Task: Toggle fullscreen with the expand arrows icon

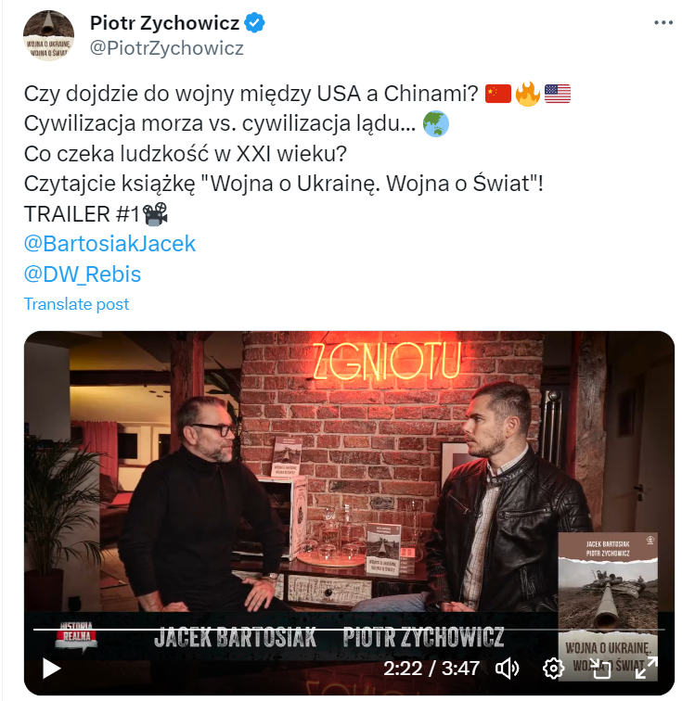Action: click(647, 668)
